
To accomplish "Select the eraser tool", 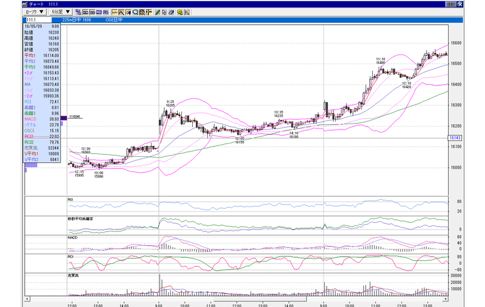I will pyautogui.click(x=172, y=12).
